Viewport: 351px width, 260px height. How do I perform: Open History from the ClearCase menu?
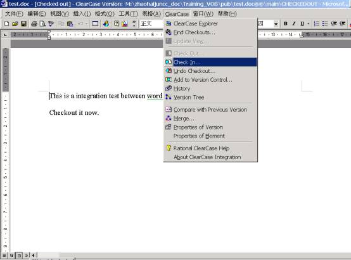tap(210, 89)
